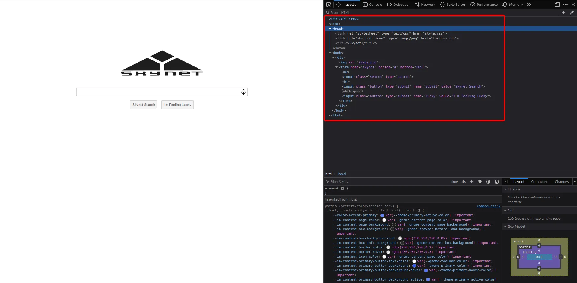Open the common.css:2 source link
This screenshot has width=577, height=283.
click(x=488, y=206)
